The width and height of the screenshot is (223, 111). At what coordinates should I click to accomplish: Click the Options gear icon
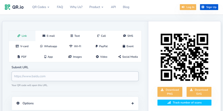click(18, 103)
